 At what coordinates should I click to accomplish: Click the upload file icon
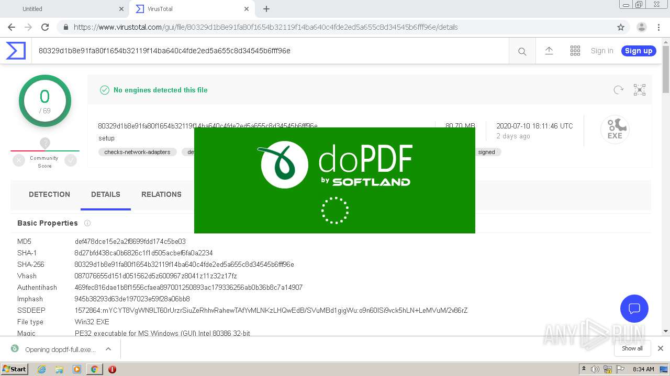coord(549,51)
